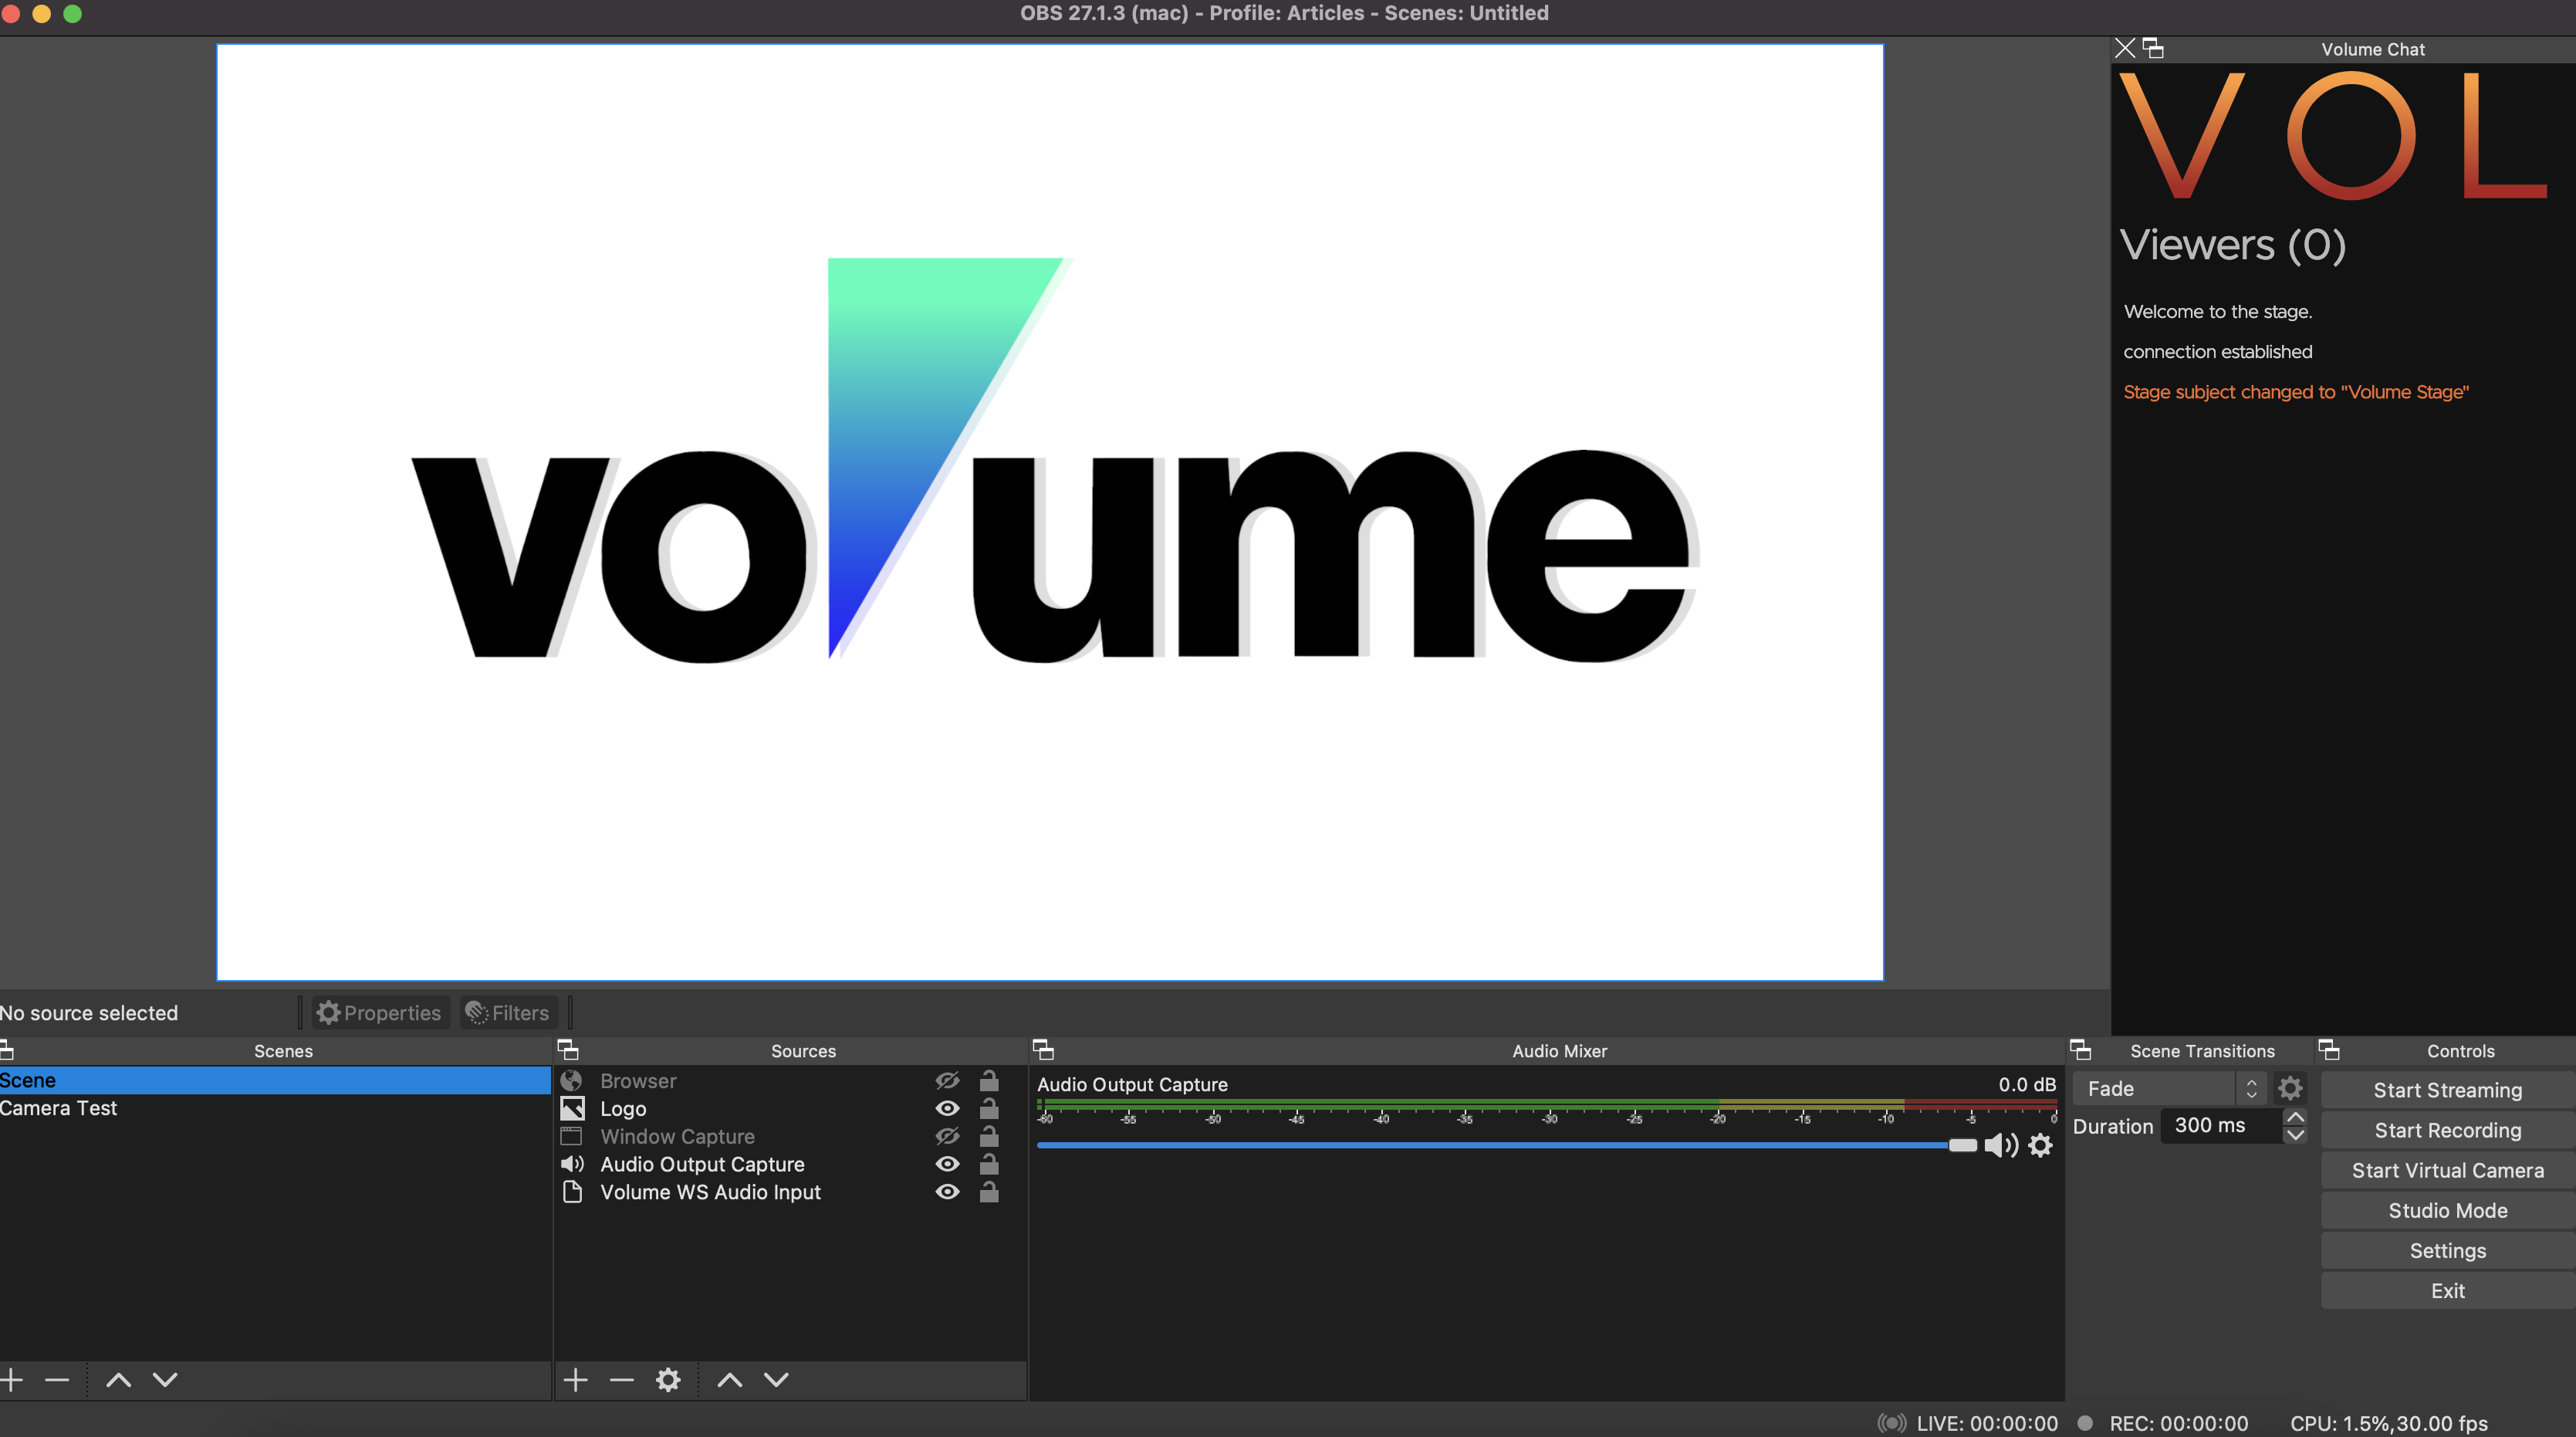Viewport: 2576px width, 1437px height.
Task: Pop out the Scene Transitions dock
Action: (x=2081, y=1050)
